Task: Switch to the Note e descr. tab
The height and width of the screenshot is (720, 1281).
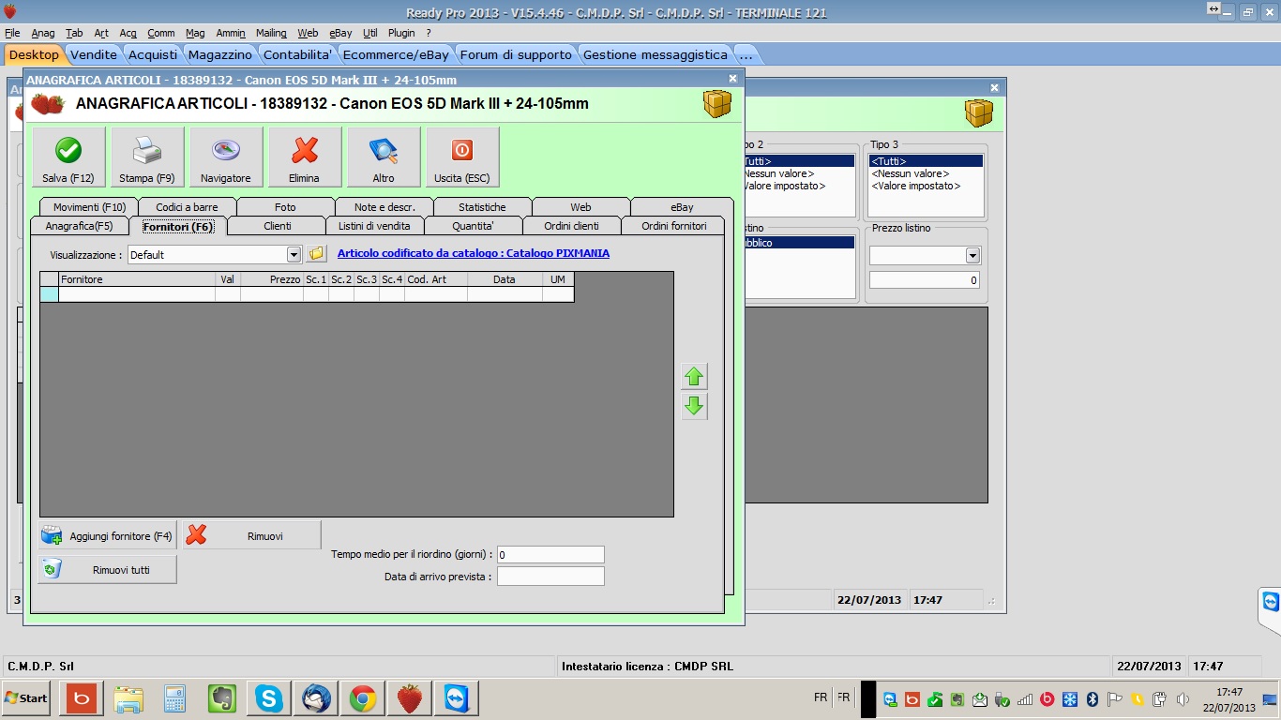Action: (x=384, y=207)
